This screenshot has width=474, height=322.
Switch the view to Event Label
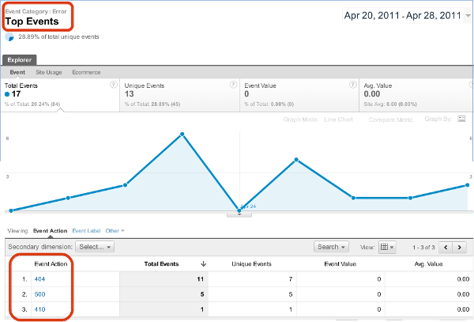pyautogui.click(x=86, y=231)
